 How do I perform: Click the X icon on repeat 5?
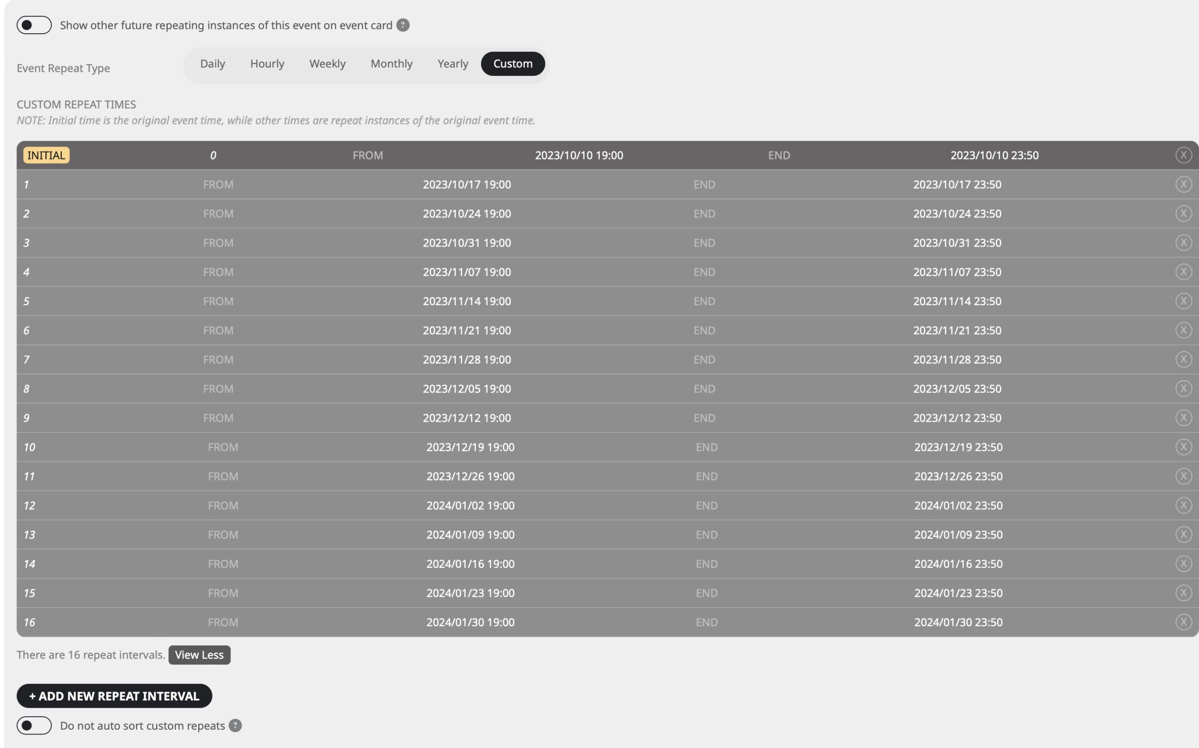(x=1183, y=301)
